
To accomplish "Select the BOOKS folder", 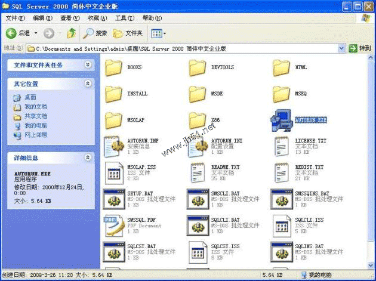I will 113,67.
